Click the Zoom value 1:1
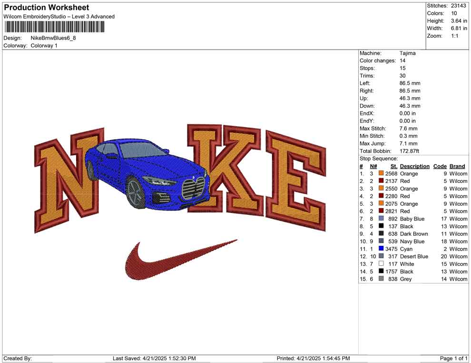The image size is (471, 363). click(454, 36)
